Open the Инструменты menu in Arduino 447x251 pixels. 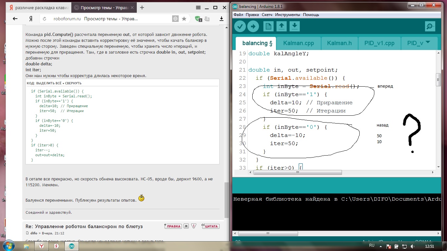287,15
